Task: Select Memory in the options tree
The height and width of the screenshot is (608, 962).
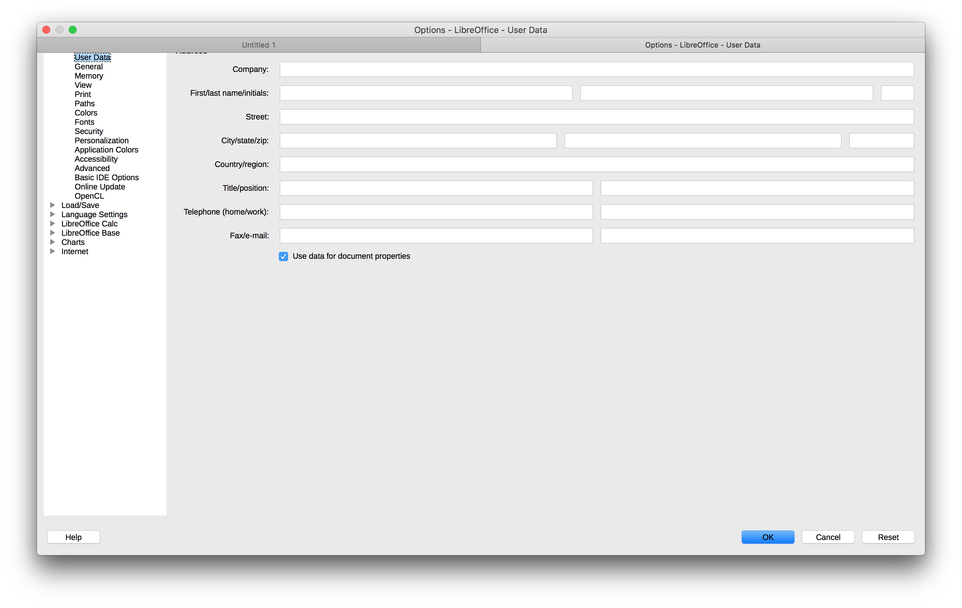Action: click(x=89, y=76)
